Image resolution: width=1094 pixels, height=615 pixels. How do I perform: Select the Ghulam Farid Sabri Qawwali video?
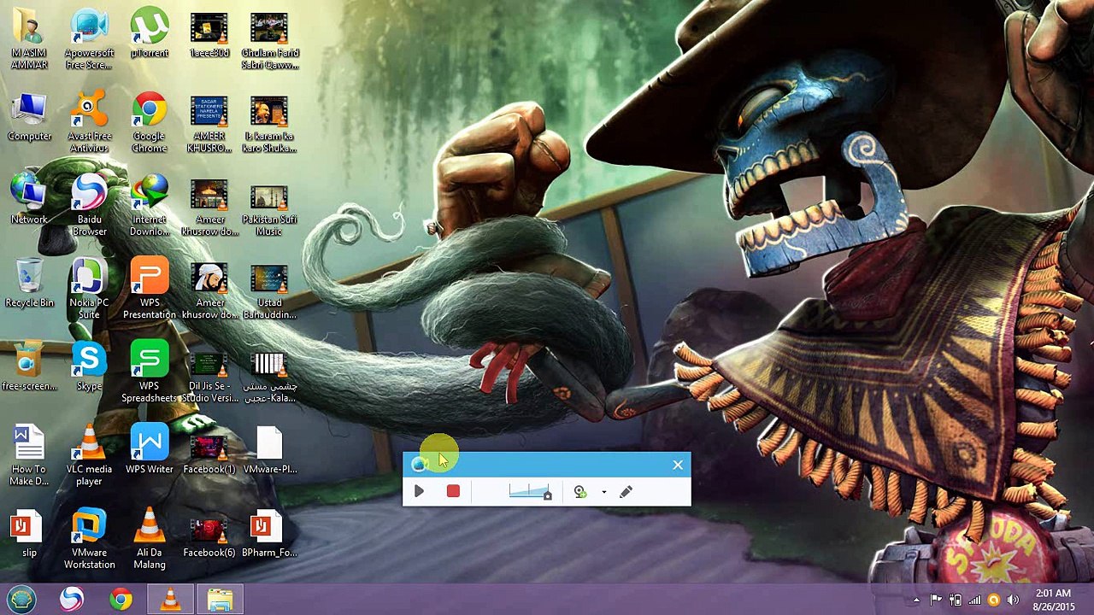pos(269,40)
